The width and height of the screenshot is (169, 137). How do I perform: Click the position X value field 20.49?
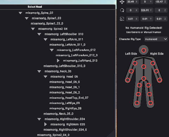(x=132, y=2)
